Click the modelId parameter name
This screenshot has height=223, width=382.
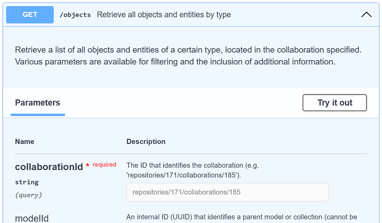coord(32,218)
